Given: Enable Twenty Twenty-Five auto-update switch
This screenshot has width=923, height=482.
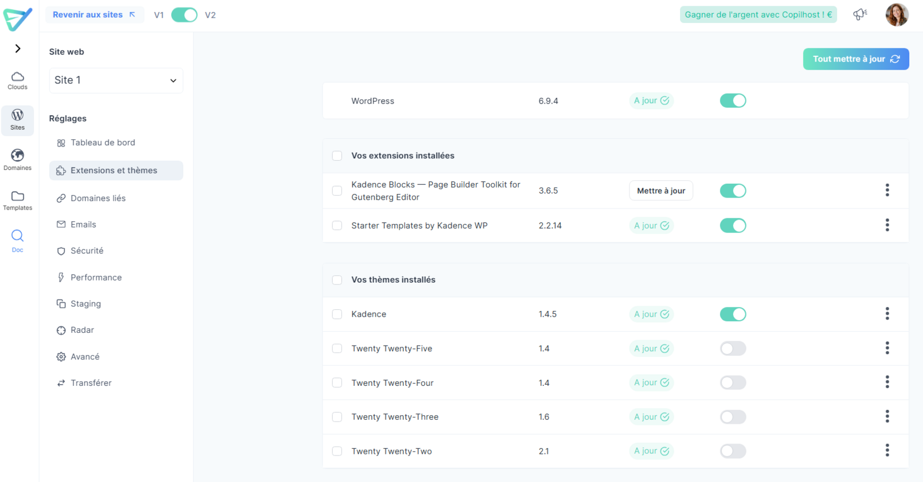Looking at the screenshot, I should point(733,348).
